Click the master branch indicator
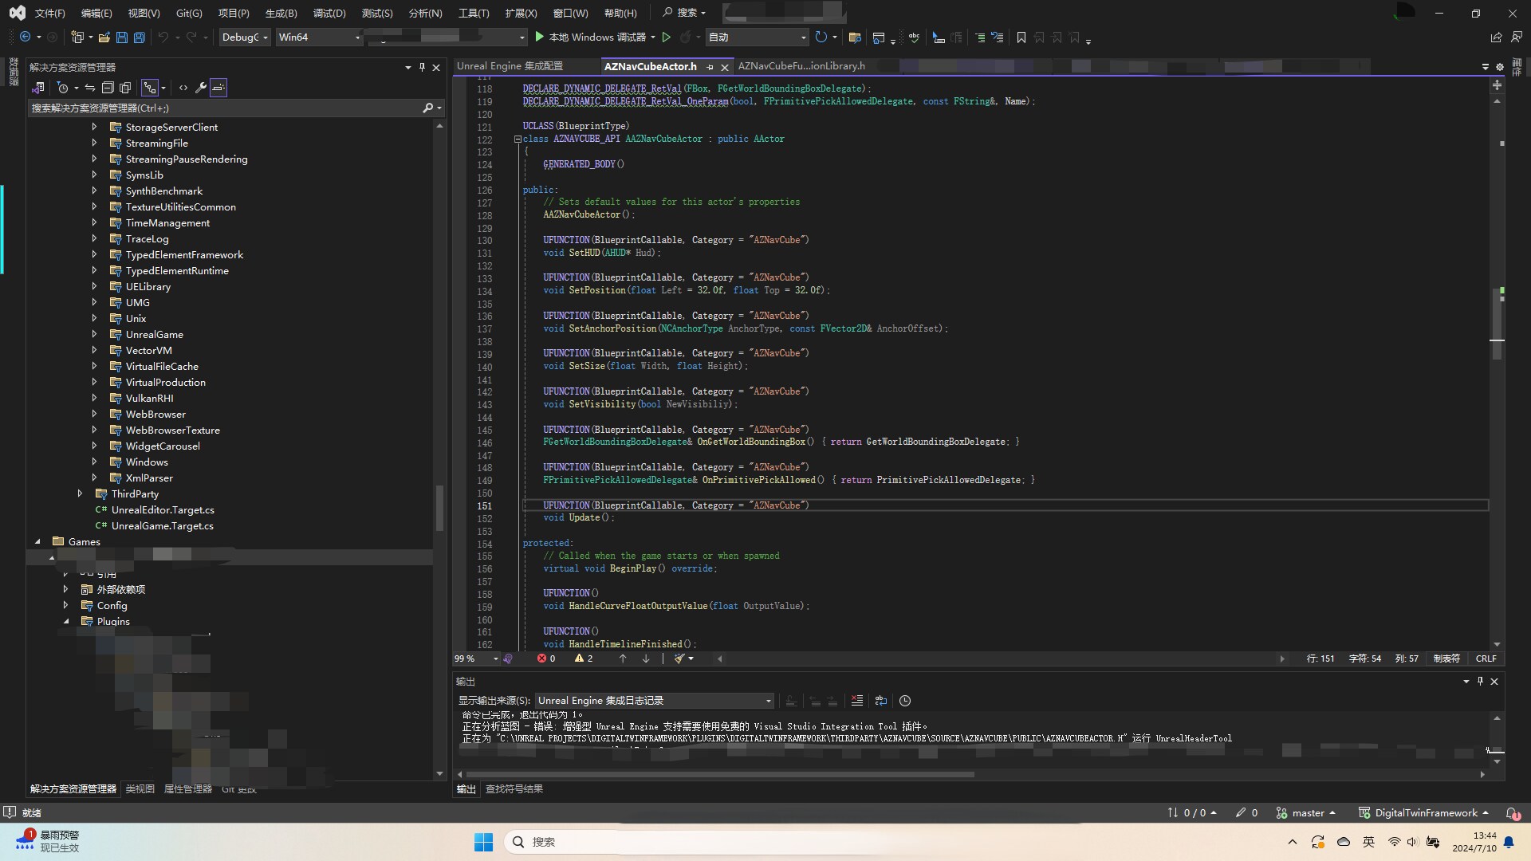Viewport: 1531px width, 861px height. coord(1306,812)
